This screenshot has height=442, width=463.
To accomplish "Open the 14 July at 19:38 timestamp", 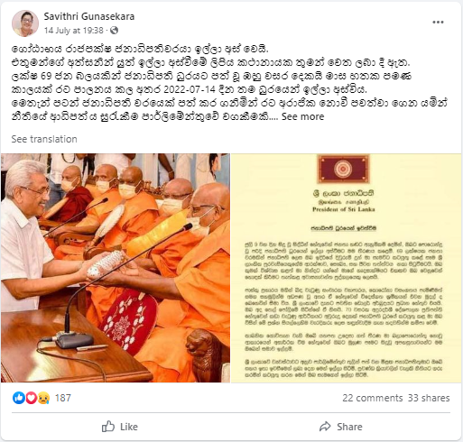I will pyautogui.click(x=74, y=31).
